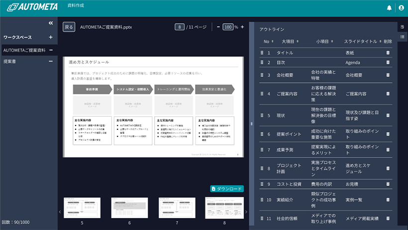The image size is (408, 230).
Task: Select slide thumbnail 6
Action: (x=129, y=208)
